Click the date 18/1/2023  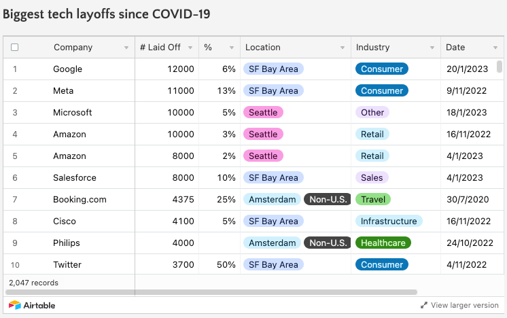(467, 113)
